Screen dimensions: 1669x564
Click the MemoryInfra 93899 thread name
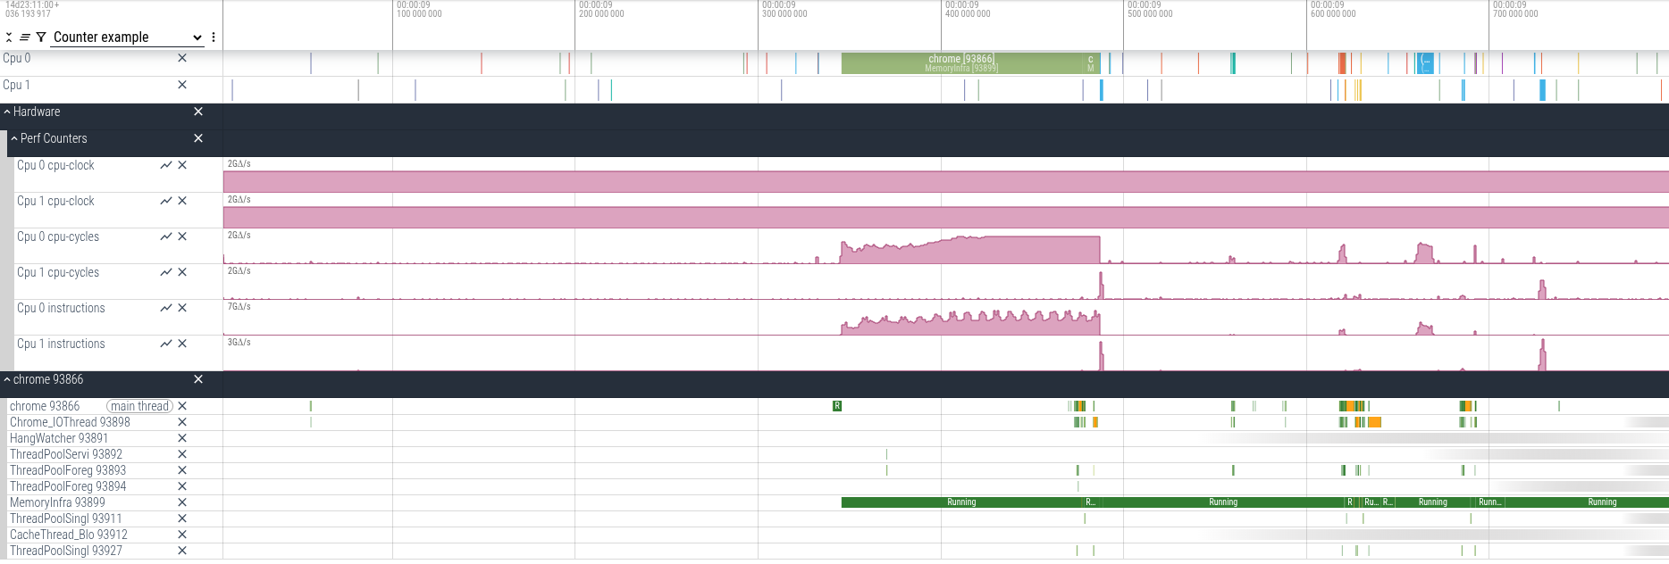57,502
